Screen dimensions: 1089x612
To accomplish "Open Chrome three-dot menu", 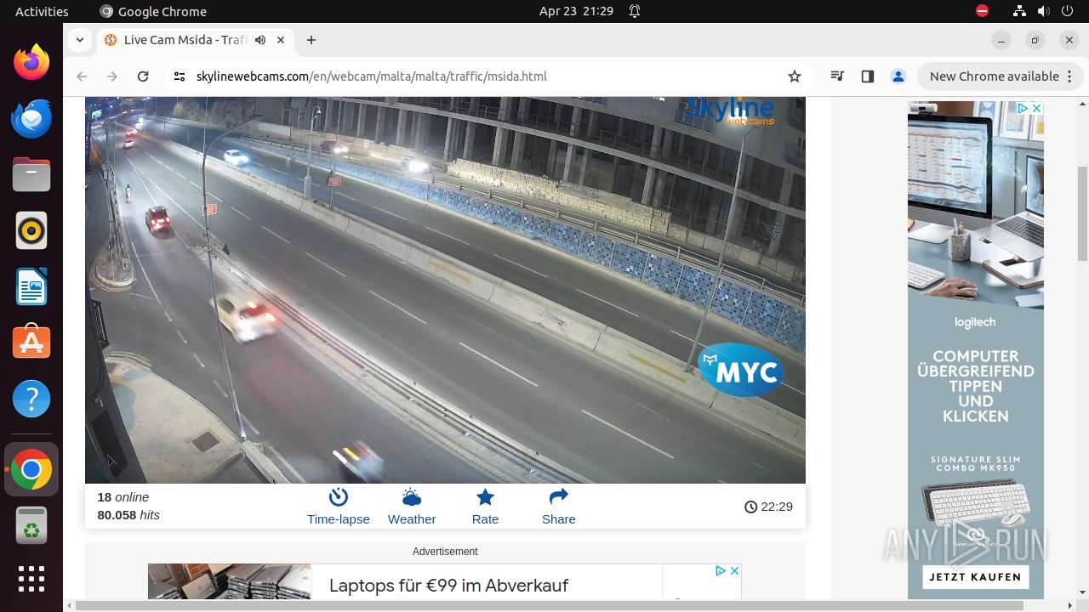I will pos(1069,76).
